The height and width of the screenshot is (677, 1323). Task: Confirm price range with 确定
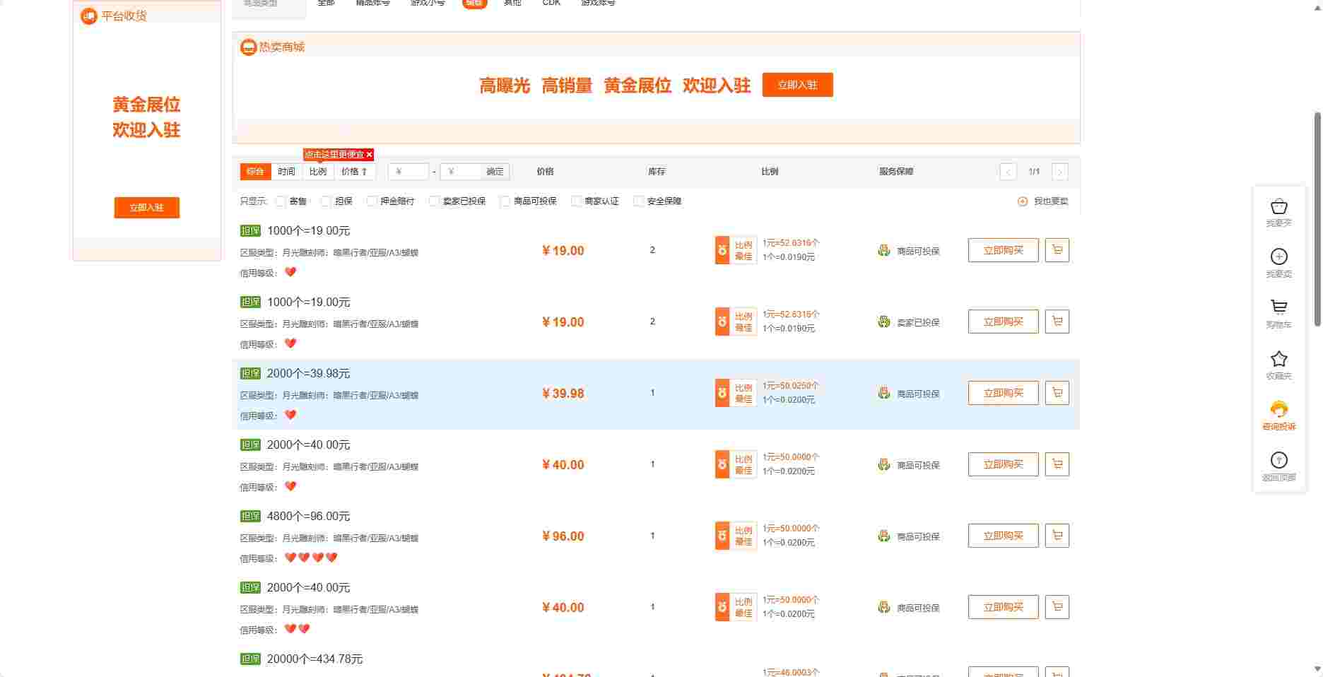495,172
